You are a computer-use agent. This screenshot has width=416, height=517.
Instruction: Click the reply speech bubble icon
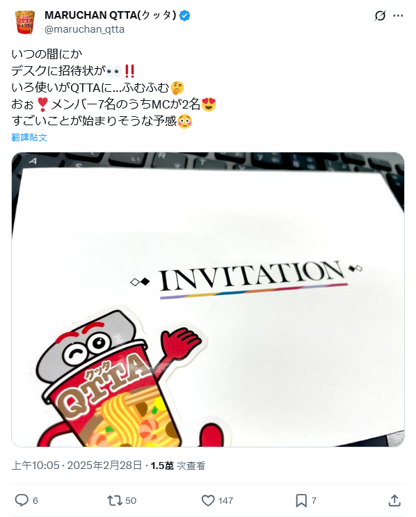[x=22, y=500]
